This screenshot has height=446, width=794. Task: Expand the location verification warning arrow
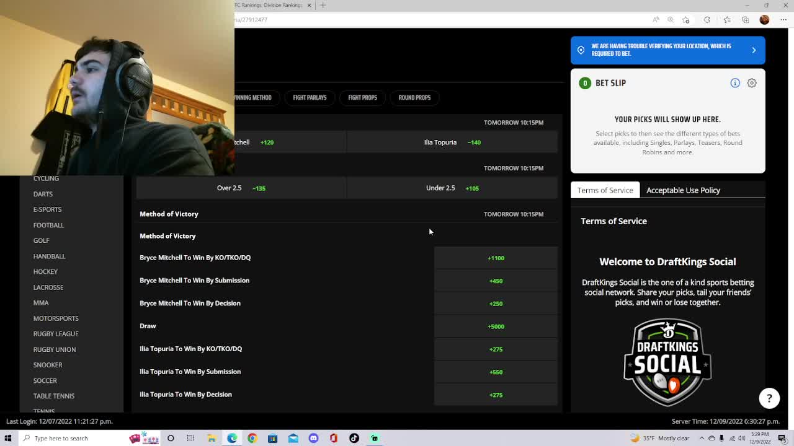754,50
